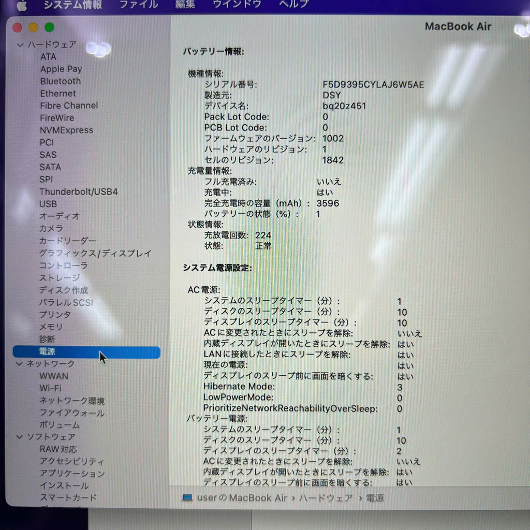Click the green zoom window button
The height and width of the screenshot is (530, 530).
point(49,27)
